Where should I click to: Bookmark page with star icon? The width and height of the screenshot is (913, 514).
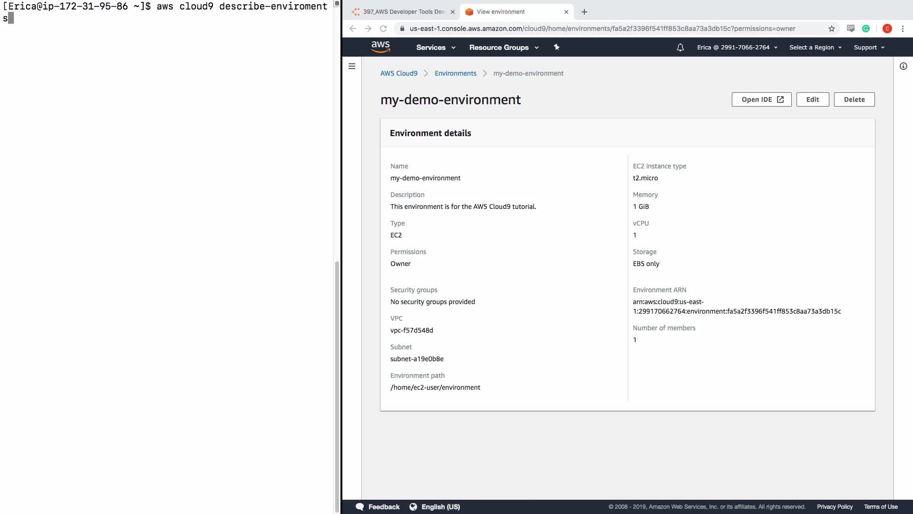tap(831, 29)
